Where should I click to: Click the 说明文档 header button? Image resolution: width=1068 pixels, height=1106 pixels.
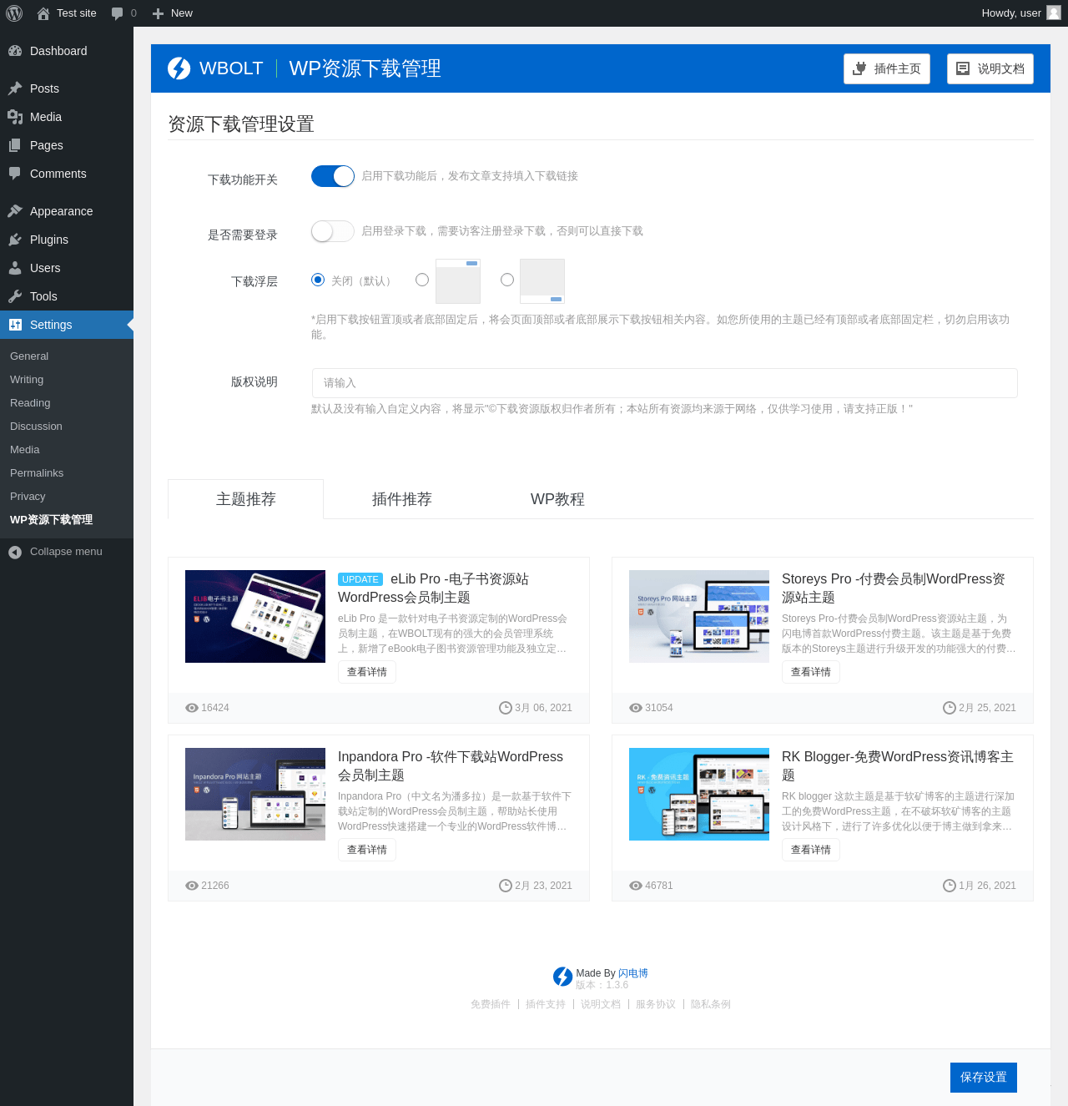point(990,68)
